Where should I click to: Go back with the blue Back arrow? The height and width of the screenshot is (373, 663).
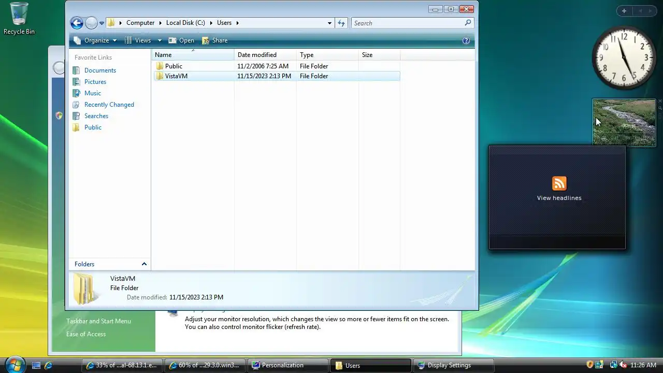click(77, 23)
